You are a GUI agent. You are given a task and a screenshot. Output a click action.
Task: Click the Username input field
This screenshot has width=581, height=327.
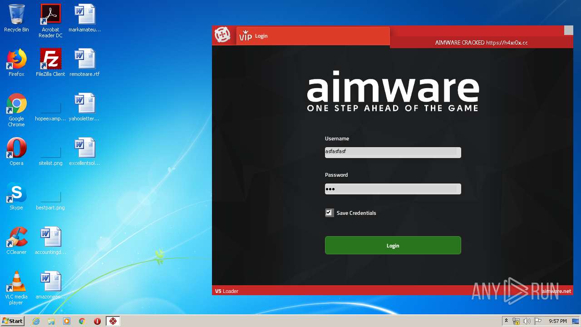[x=393, y=152]
